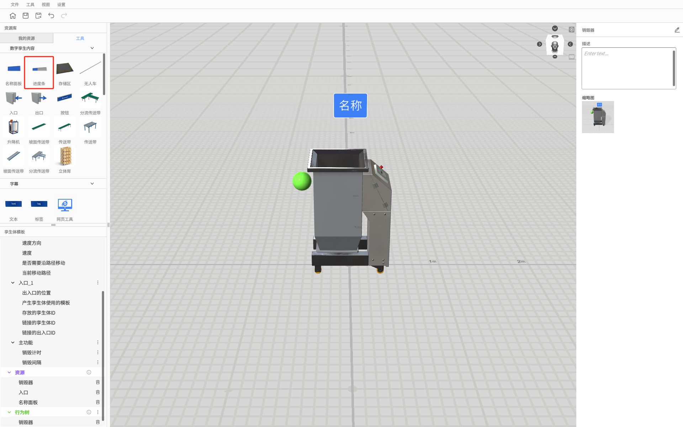Click the reset camera view icon

coord(571,30)
